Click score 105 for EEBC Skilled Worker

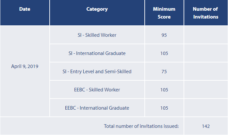(x=164, y=89)
